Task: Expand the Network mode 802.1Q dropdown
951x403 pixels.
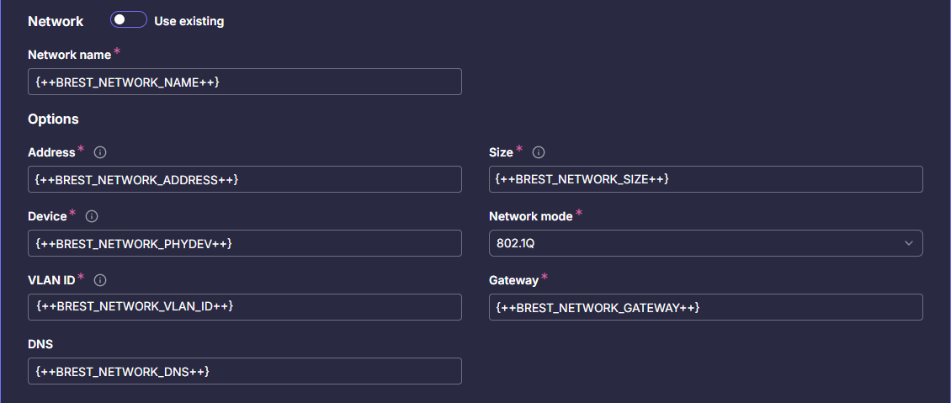Action: [705, 243]
